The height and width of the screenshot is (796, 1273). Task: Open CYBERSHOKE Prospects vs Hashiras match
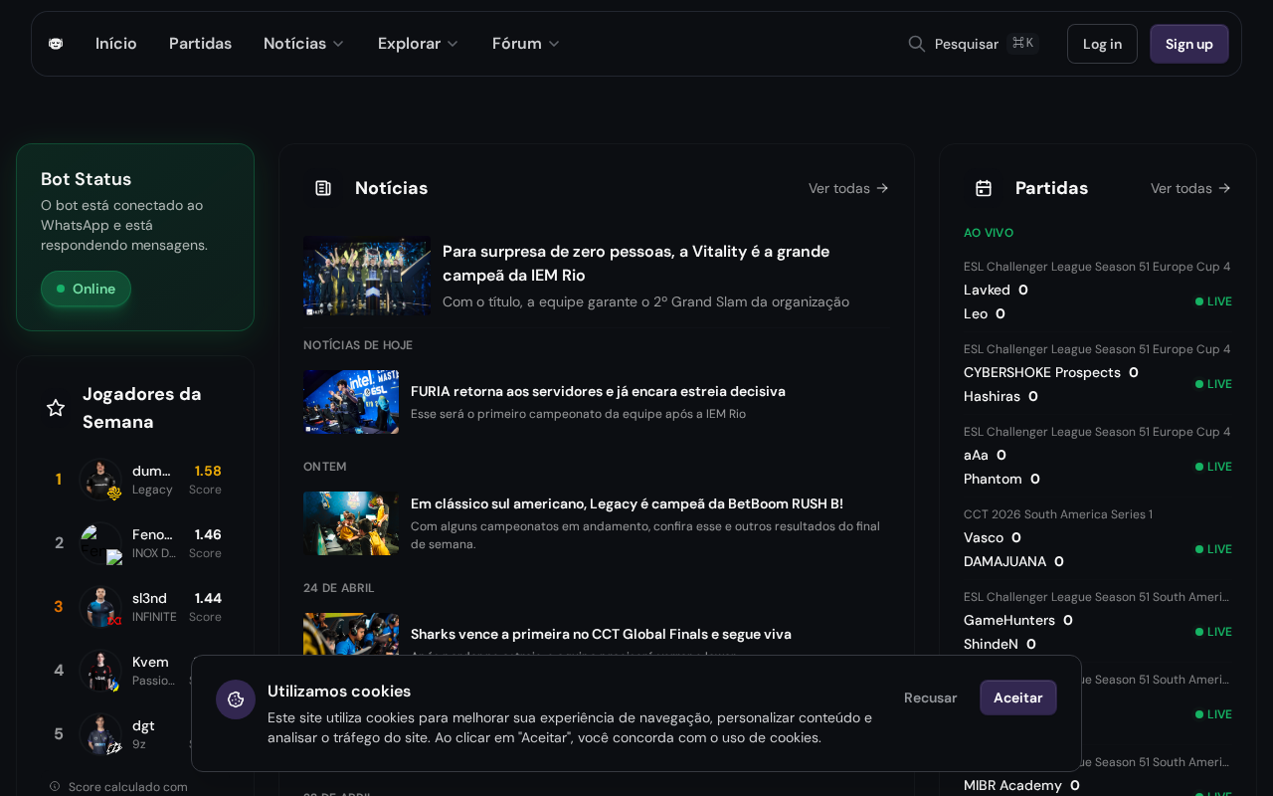pos(1098,373)
